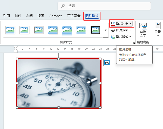Apply the first simple frame picture style

tap(10, 30)
